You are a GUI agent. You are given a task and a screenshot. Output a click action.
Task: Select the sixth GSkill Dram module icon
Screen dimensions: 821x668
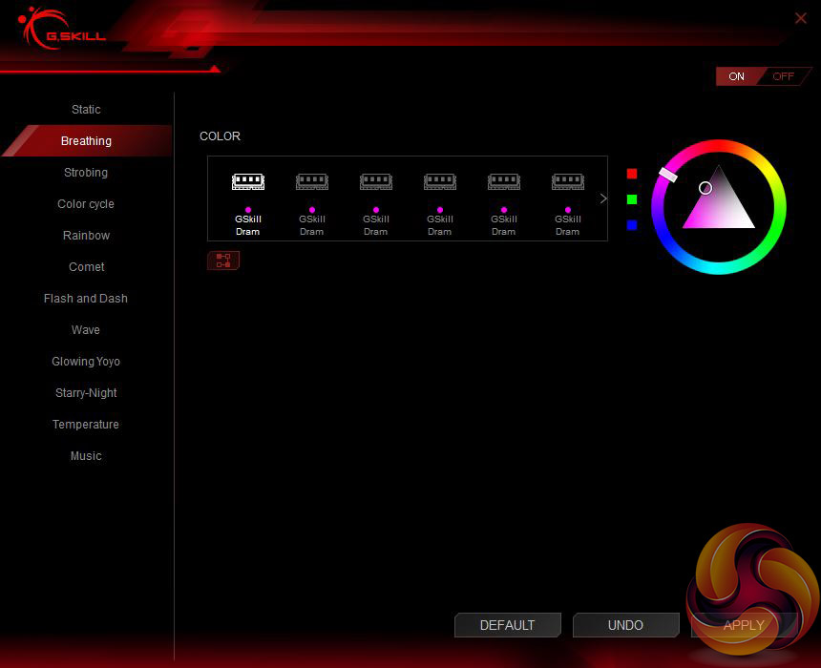[x=567, y=181]
